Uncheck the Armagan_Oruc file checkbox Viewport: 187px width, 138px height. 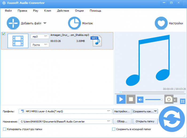tap(3, 34)
